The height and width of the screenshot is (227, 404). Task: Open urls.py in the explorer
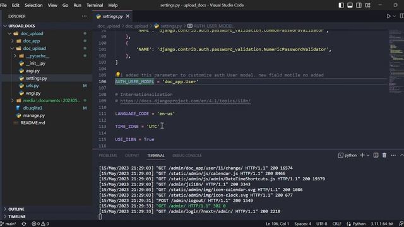(x=32, y=86)
